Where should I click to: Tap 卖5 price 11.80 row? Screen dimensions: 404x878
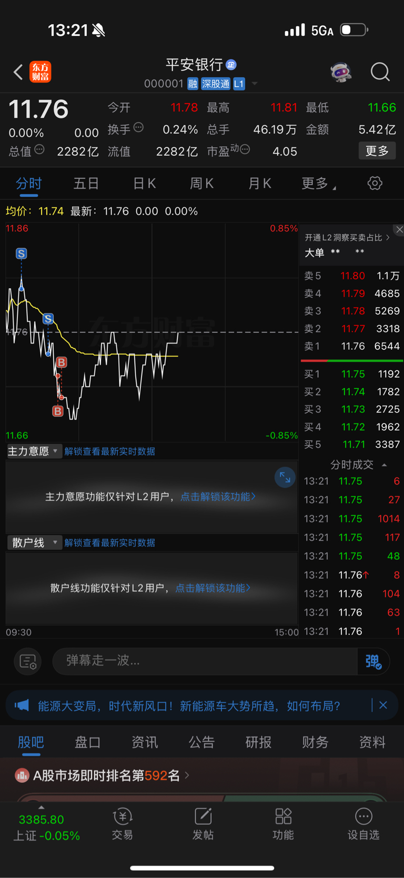coord(352,276)
